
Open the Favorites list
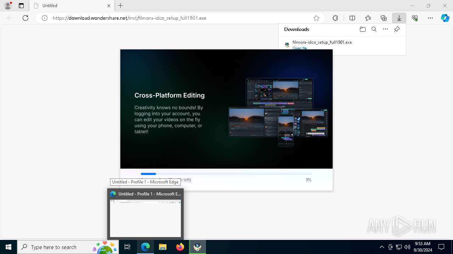368,18
